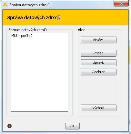Click blank dialog area right of OK button
Image resolution: width=131 pixels, height=134 pixels.
(x=103, y=126)
